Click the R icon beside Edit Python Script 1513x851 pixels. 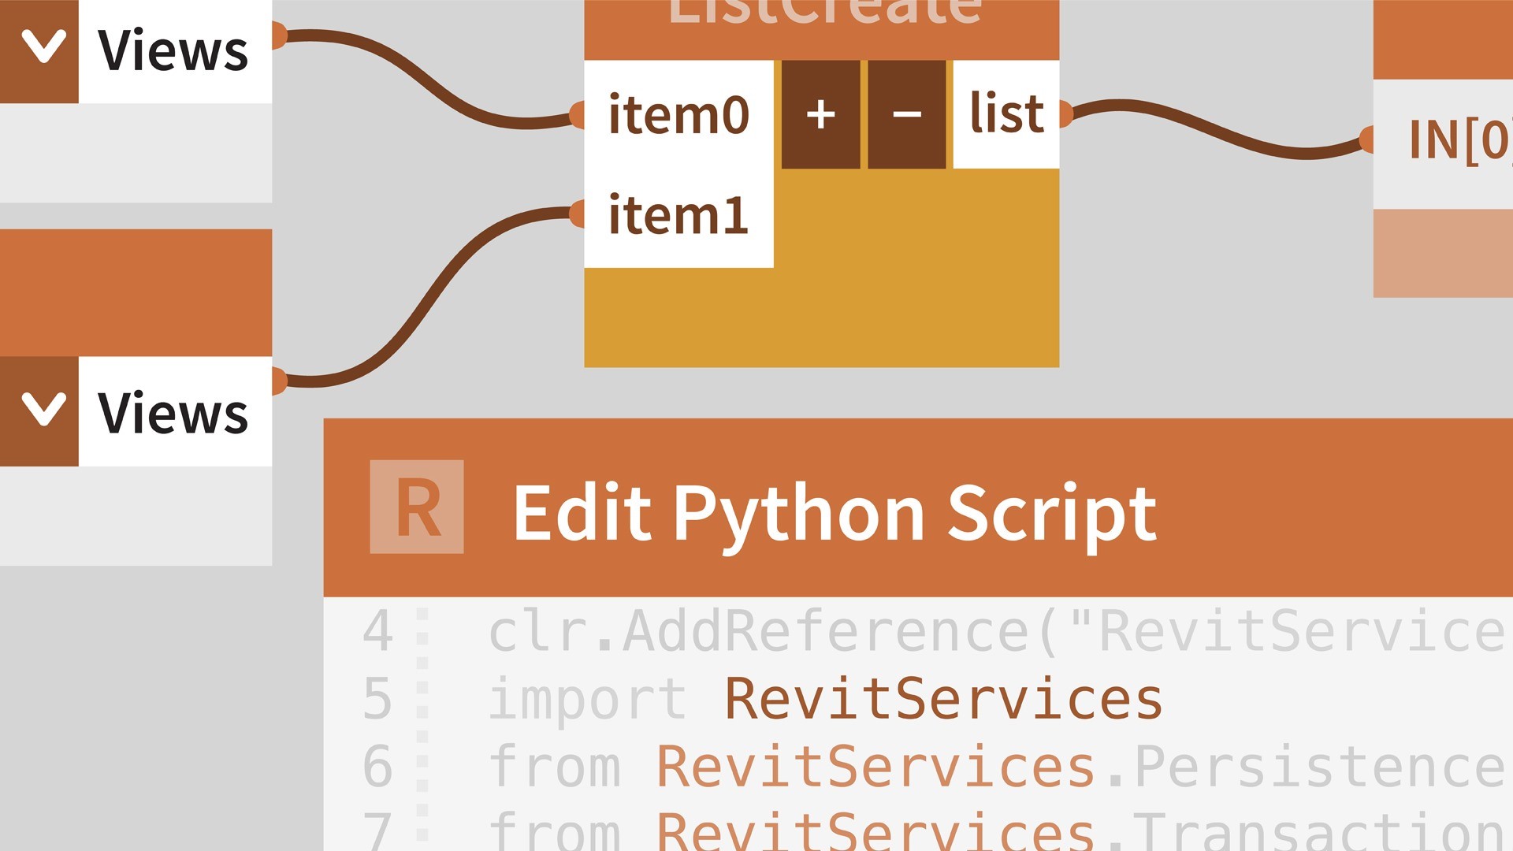(417, 507)
